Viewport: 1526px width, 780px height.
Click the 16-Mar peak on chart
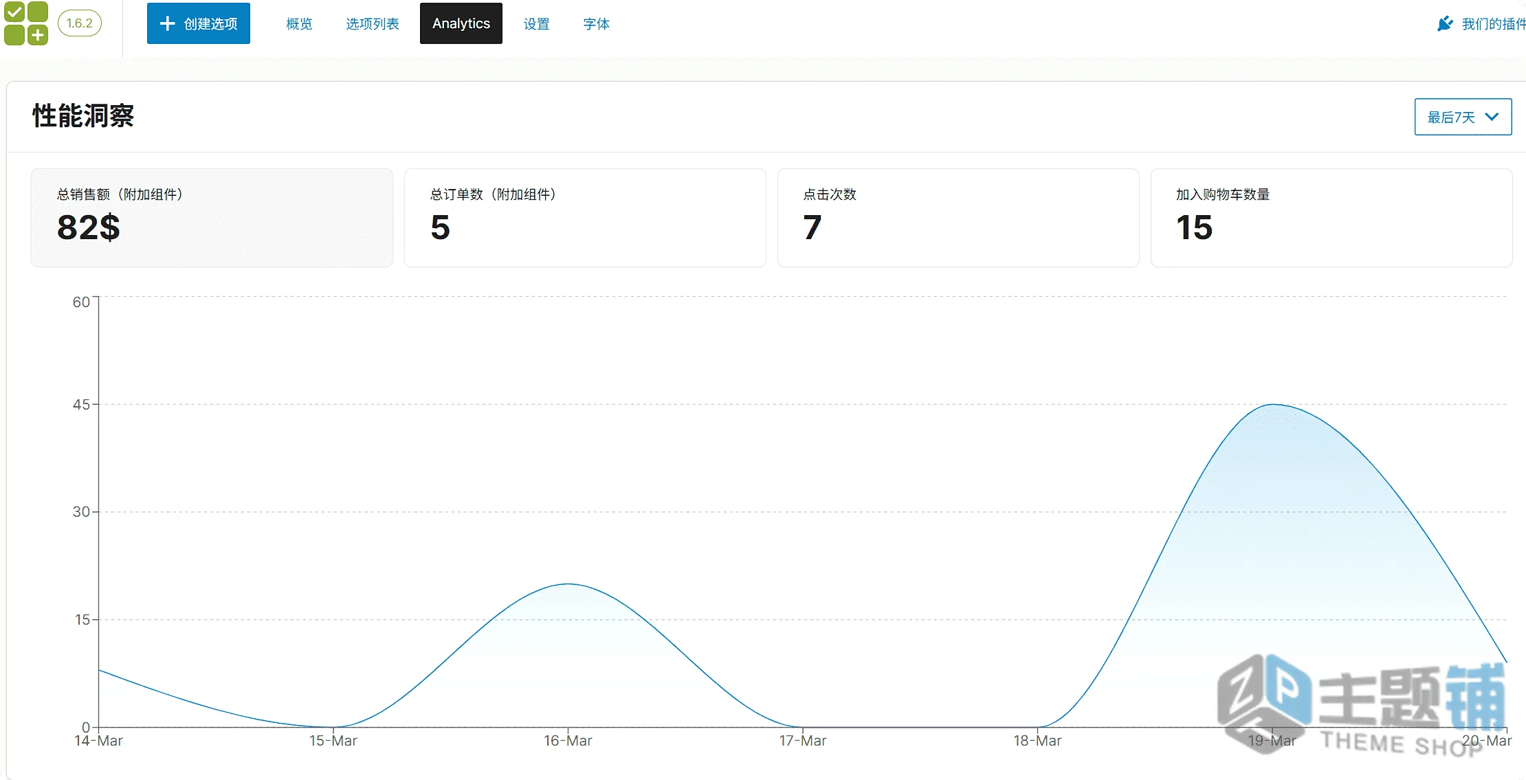568,584
